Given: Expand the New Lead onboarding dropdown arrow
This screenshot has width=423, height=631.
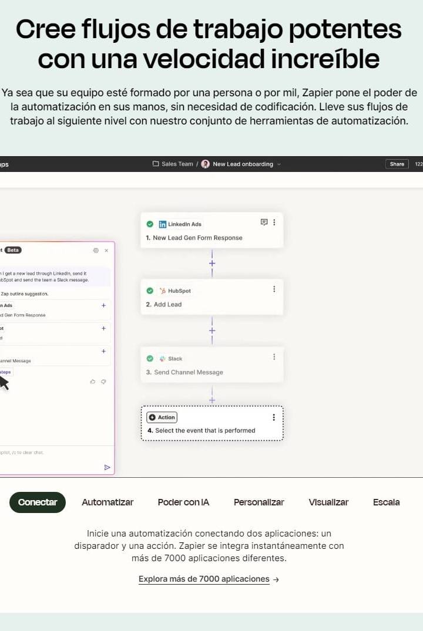Looking at the screenshot, I should point(279,164).
